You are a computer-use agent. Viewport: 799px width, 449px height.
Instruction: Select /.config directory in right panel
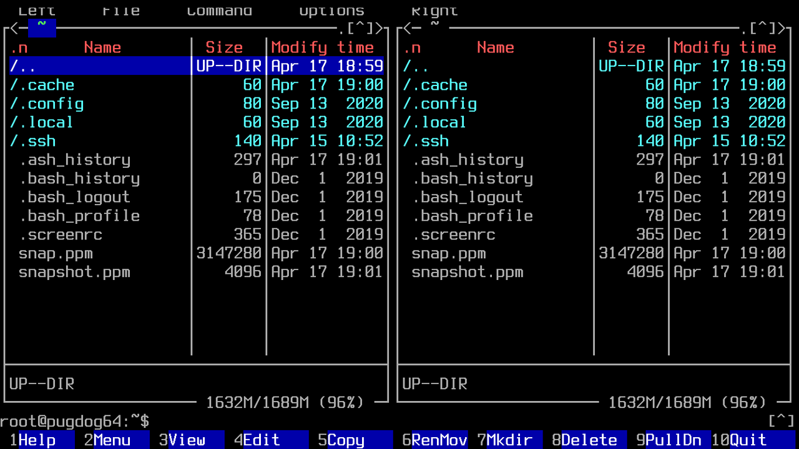[594, 103]
